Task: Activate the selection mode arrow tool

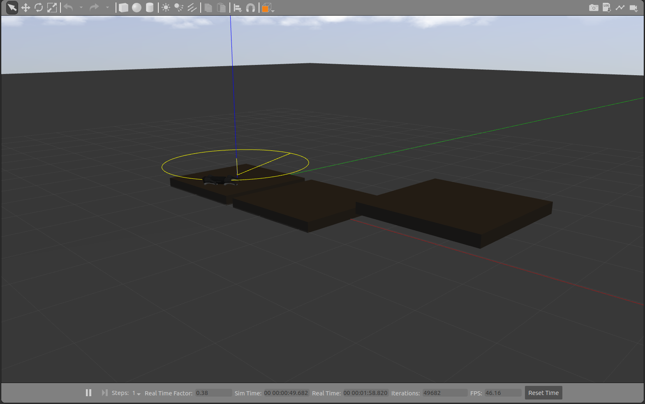Action: [x=12, y=7]
